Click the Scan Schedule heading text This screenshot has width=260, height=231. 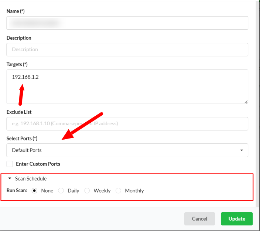pyautogui.click(x=31, y=179)
